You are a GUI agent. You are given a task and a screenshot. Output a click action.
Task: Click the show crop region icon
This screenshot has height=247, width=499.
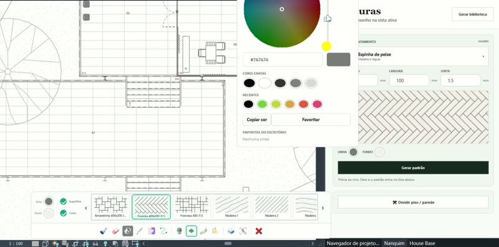(x=85, y=243)
